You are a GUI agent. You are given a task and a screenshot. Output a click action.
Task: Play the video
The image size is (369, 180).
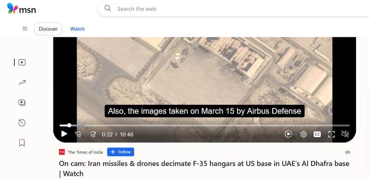64,134
